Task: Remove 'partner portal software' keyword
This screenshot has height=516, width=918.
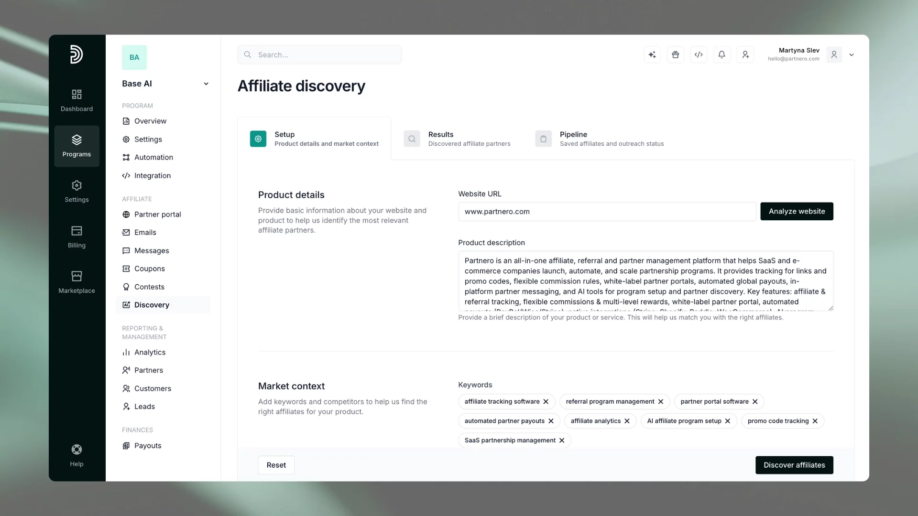Action: [755, 401]
